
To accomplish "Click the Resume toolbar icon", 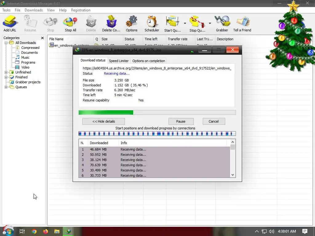I will (x=30, y=24).
